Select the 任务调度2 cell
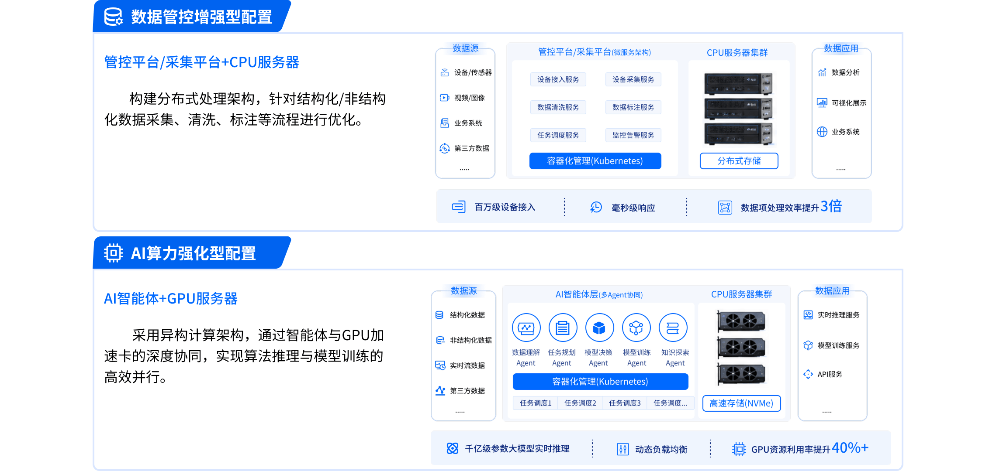Screen dimensions: 996x471 click(x=580, y=403)
